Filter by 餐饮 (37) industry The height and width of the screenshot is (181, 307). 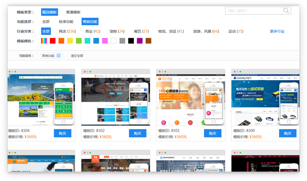[x=141, y=31]
